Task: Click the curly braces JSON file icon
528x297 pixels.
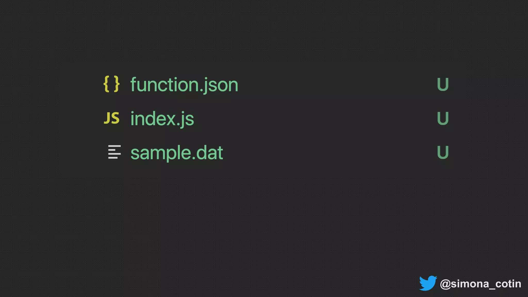Action: [x=111, y=84]
